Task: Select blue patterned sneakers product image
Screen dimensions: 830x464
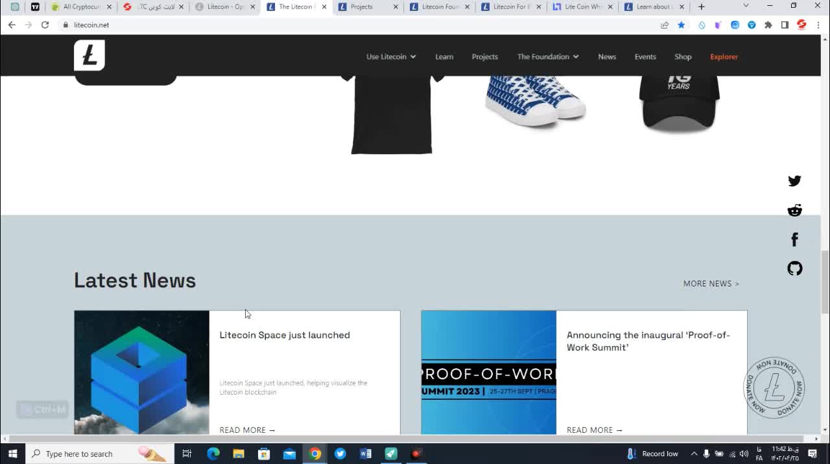Action: (535, 100)
